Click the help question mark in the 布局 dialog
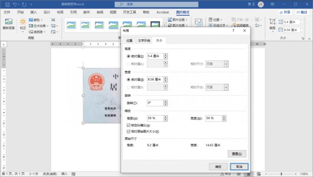The image size is (313, 177). coord(233,31)
